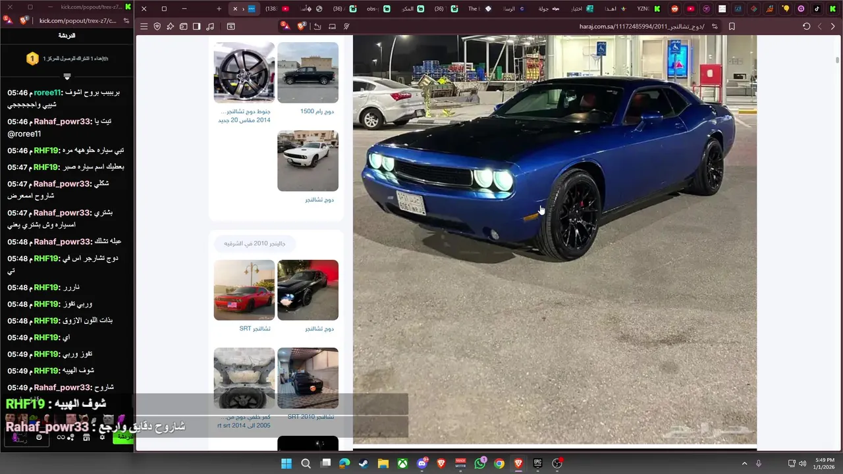Screen dimensions: 843x474
Task: Click the green RHF19 username at 05:46 in chat
Action: (47, 151)
